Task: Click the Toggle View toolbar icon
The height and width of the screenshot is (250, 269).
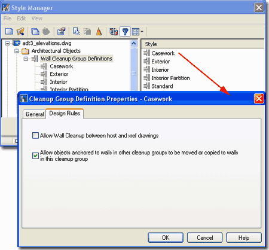Action: (114, 32)
